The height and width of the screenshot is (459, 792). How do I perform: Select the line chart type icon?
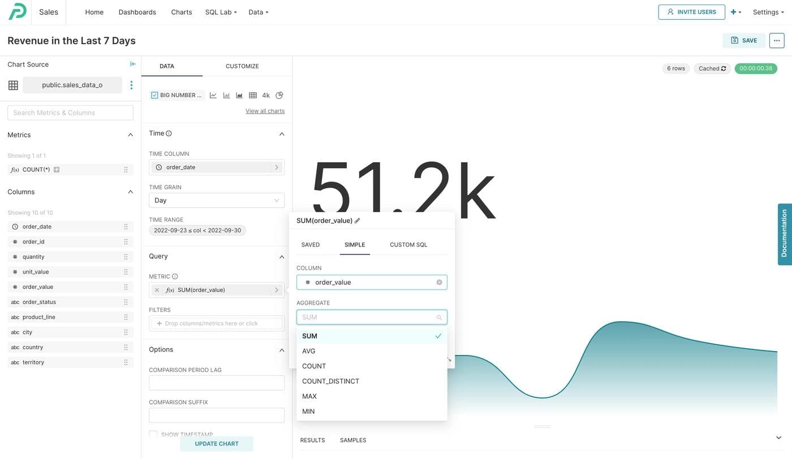[213, 96]
